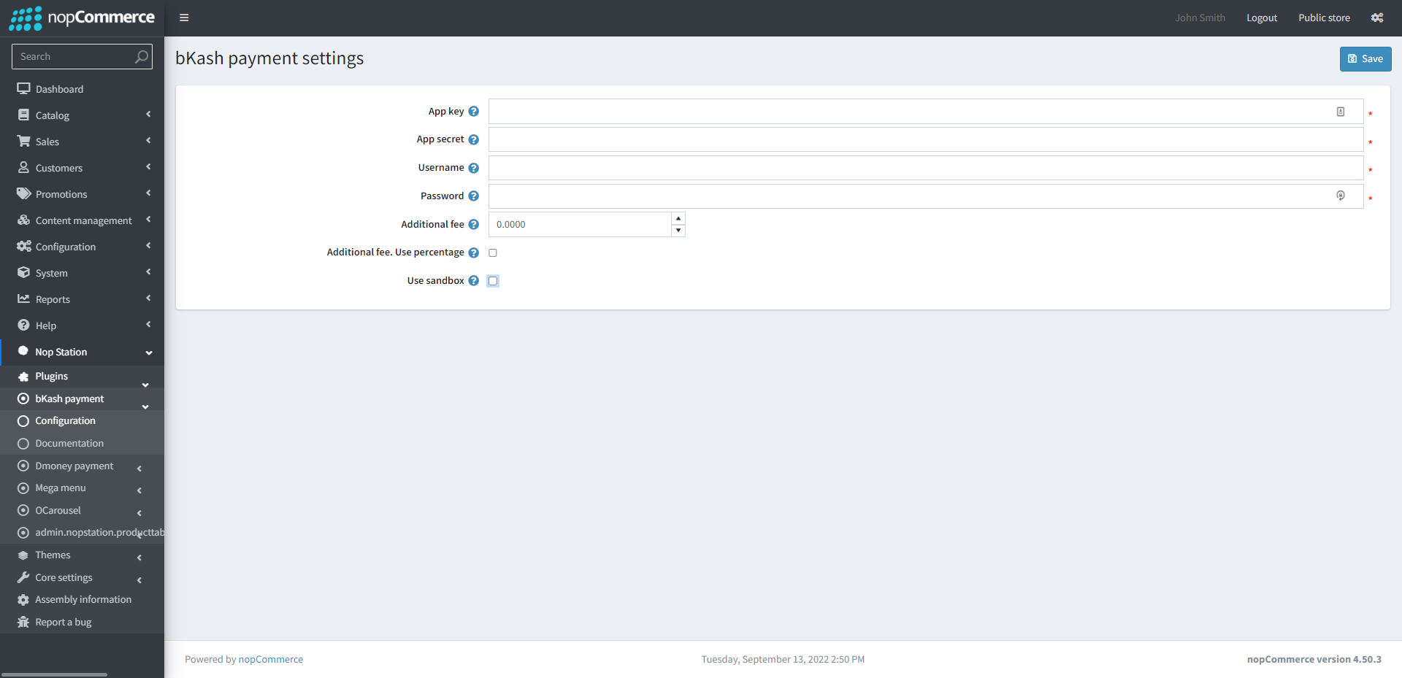Show App secret help tooltip icon

[473, 139]
